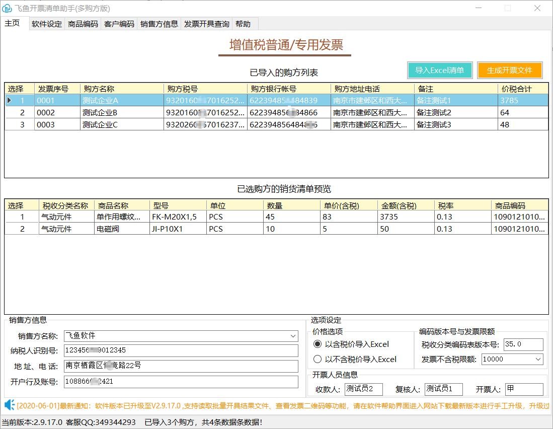Image resolution: width=553 pixels, height=429 pixels.
Task: Open the 帮助 tab
Action: click(x=243, y=24)
